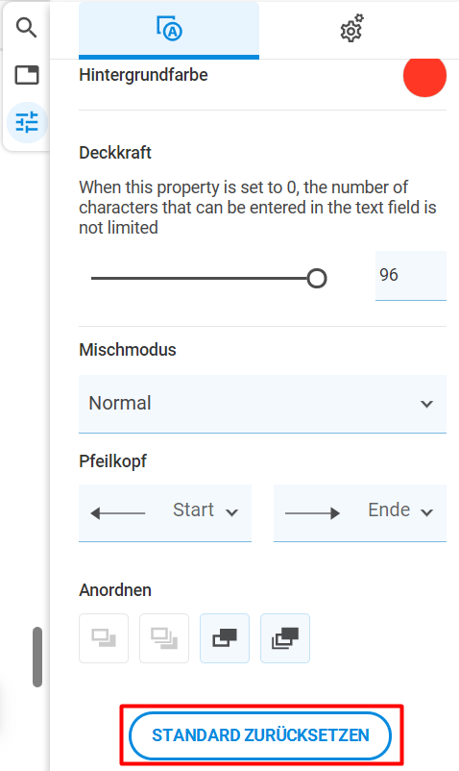This screenshot has height=771, width=459.
Task: Send object to back using three-layer icon
Action: click(285, 637)
